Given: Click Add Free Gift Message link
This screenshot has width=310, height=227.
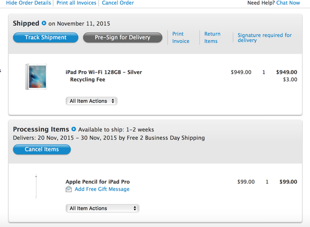Looking at the screenshot, I should pos(102,189).
